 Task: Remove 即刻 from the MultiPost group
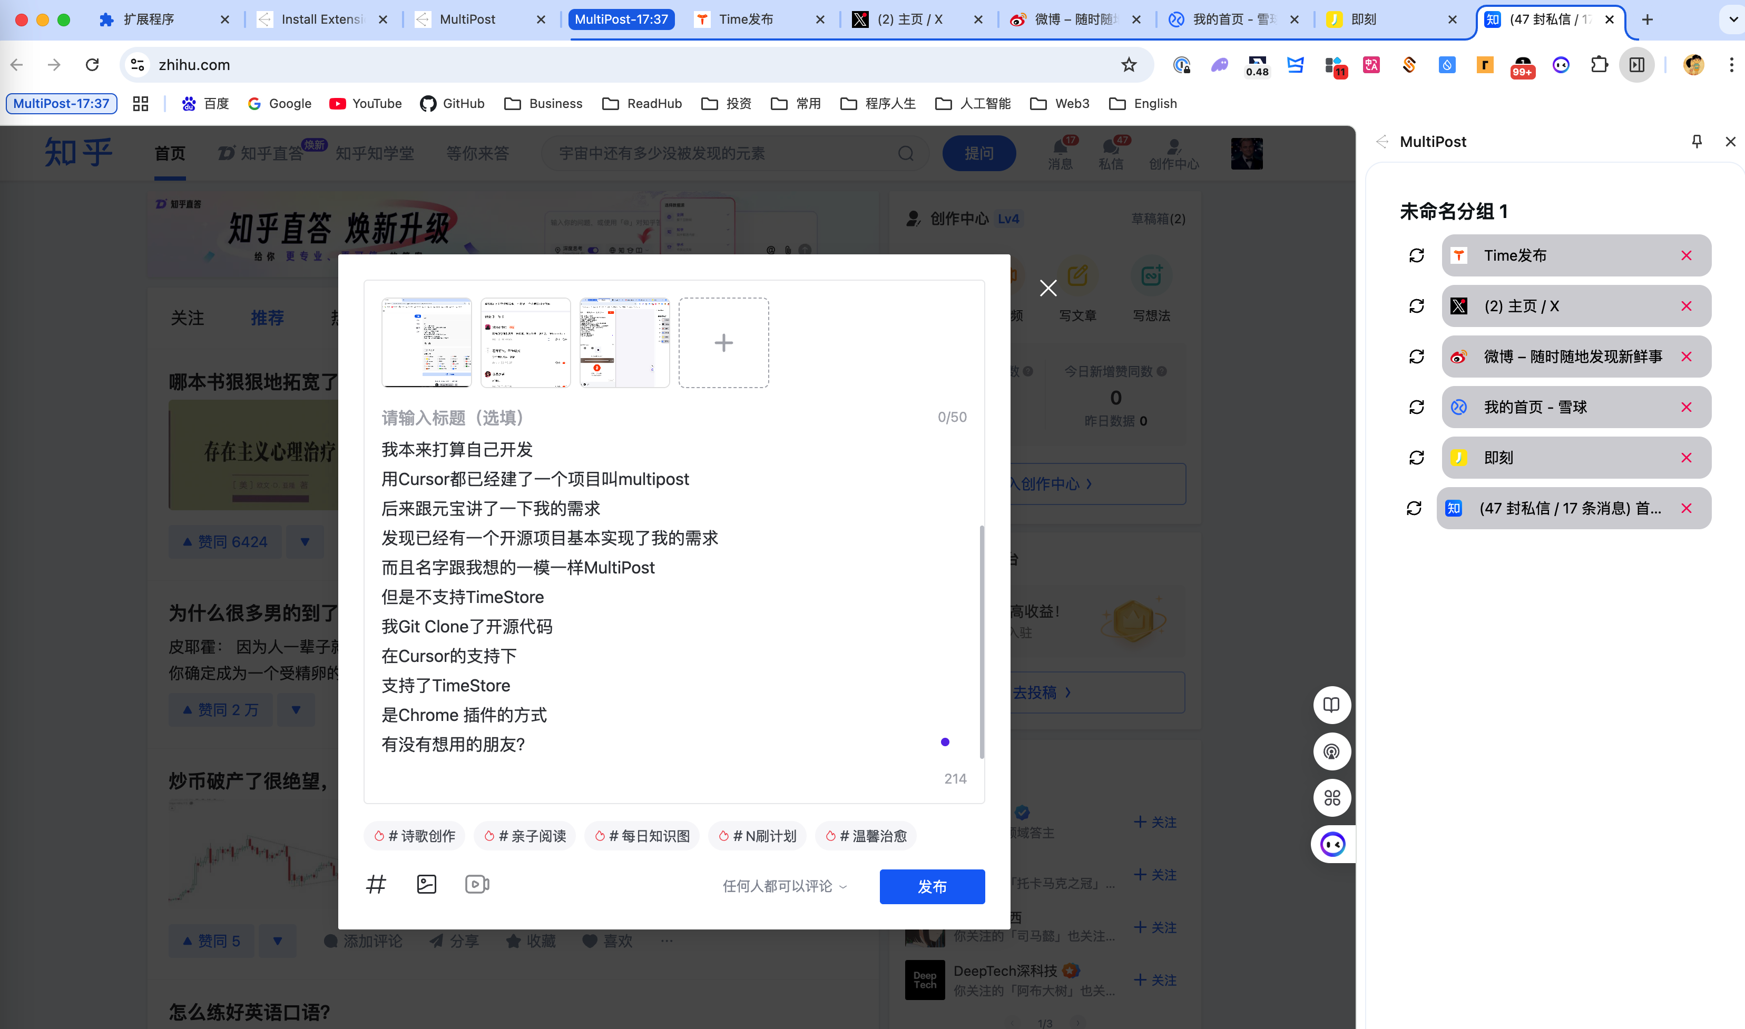coord(1687,458)
